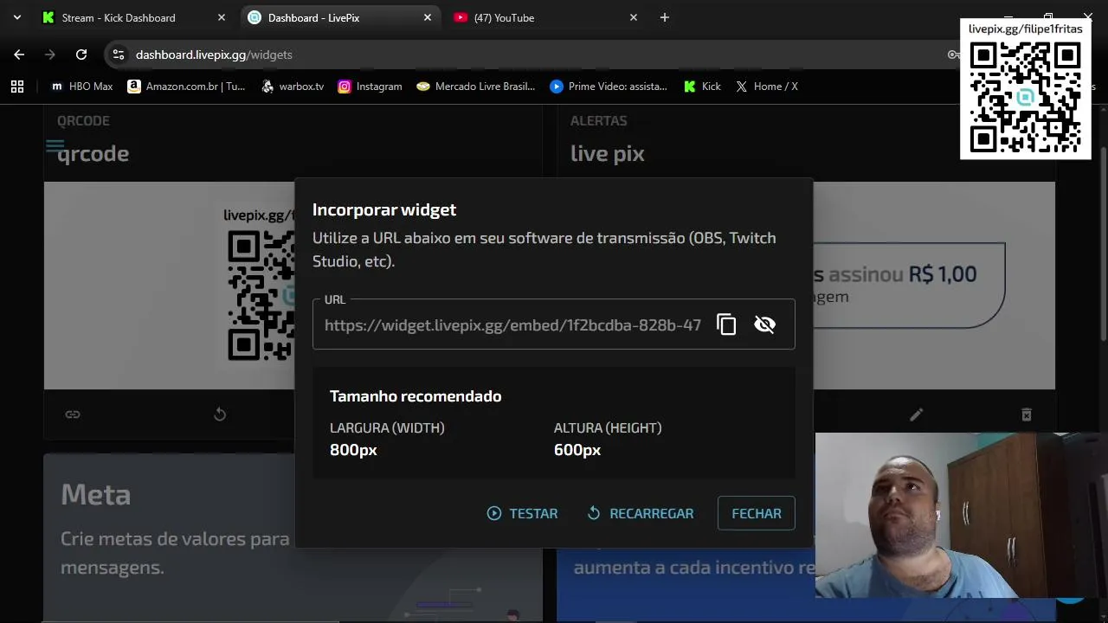Click the qrcode widget preview thumbnail
The image size is (1108, 623).
click(170, 286)
